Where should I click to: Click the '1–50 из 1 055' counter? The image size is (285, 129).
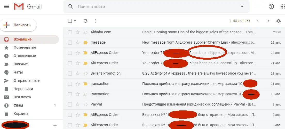tap(240, 21)
